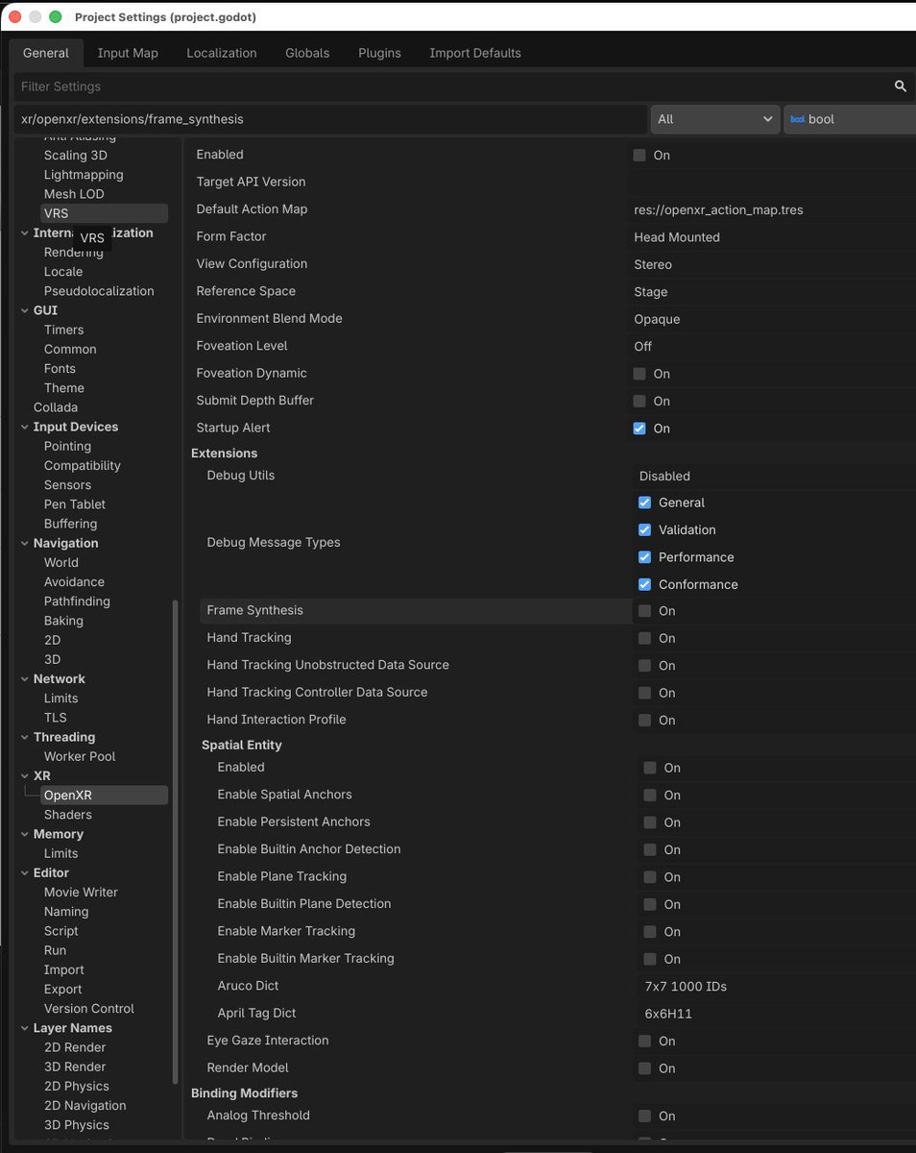
Task: Collapse the Threading section arrow
Action: (24, 737)
